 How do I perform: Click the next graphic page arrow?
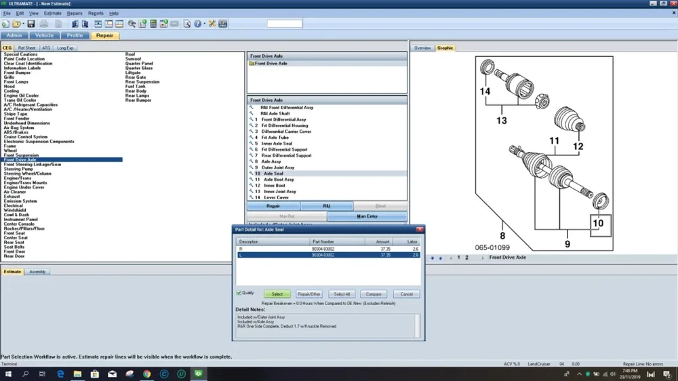tap(483, 258)
